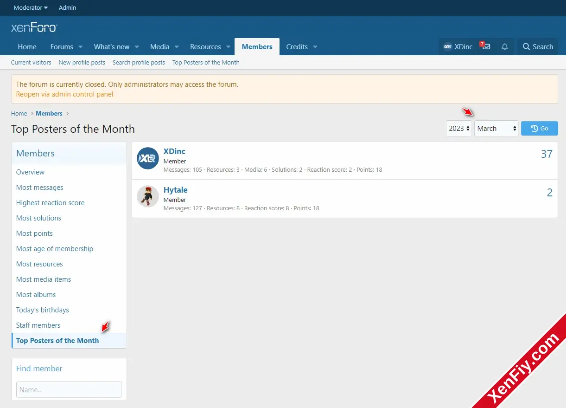Expand the Resources dropdown arrow
566x408 pixels.
click(228, 47)
